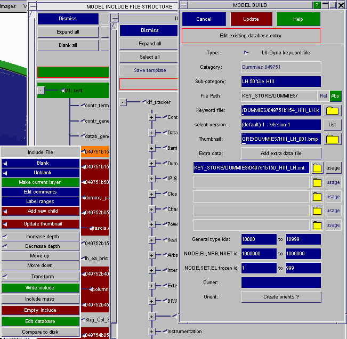This screenshot has width=347, height=339.
Task: Collapse the M1: test tree node
Action: click(41, 91)
